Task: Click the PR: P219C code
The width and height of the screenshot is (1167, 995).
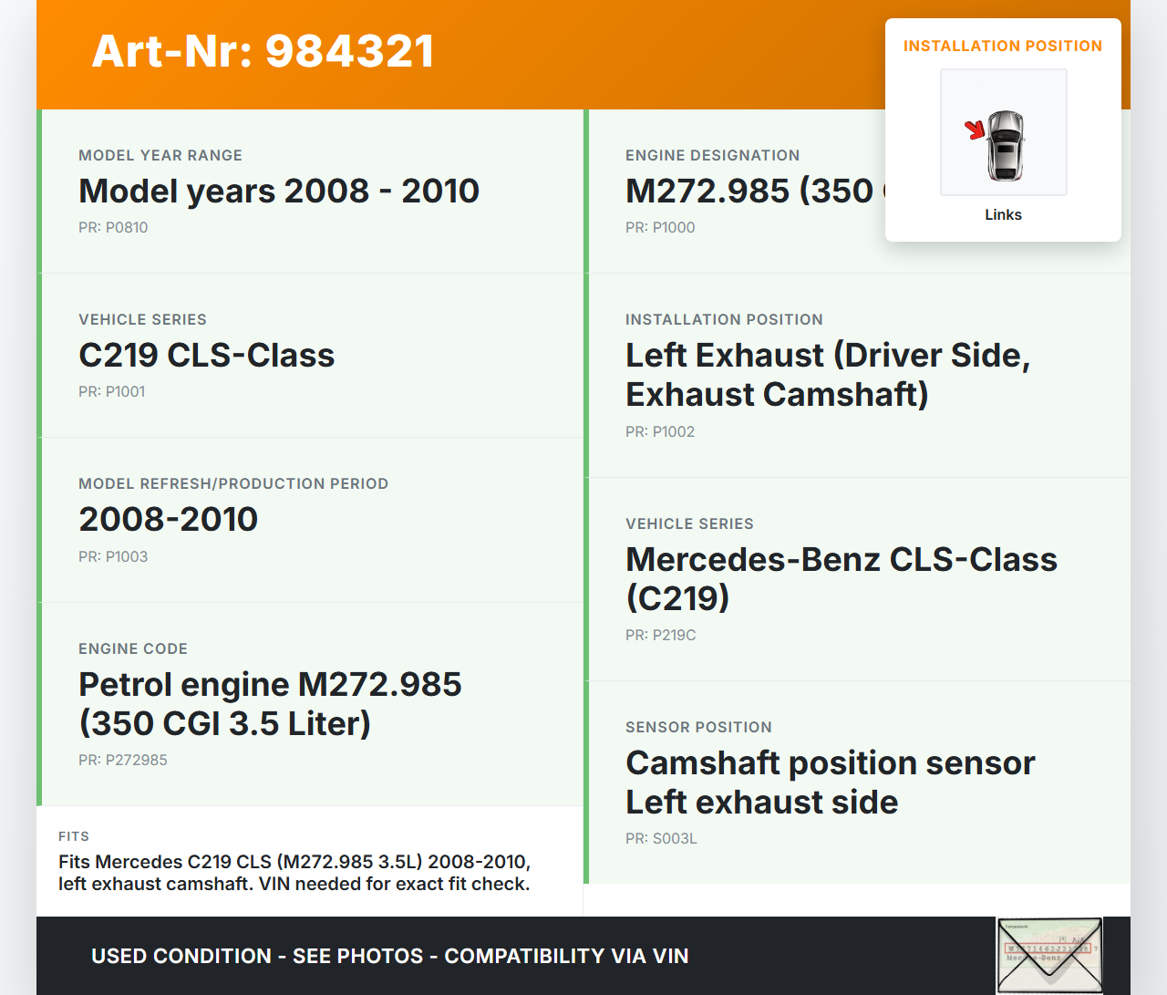Action: pos(661,635)
